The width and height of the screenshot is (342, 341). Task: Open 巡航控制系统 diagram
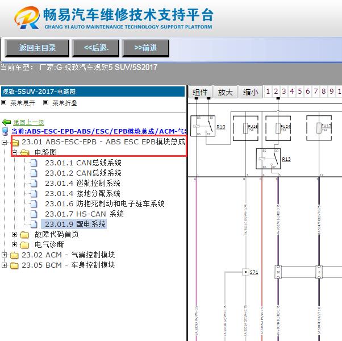coord(83,184)
